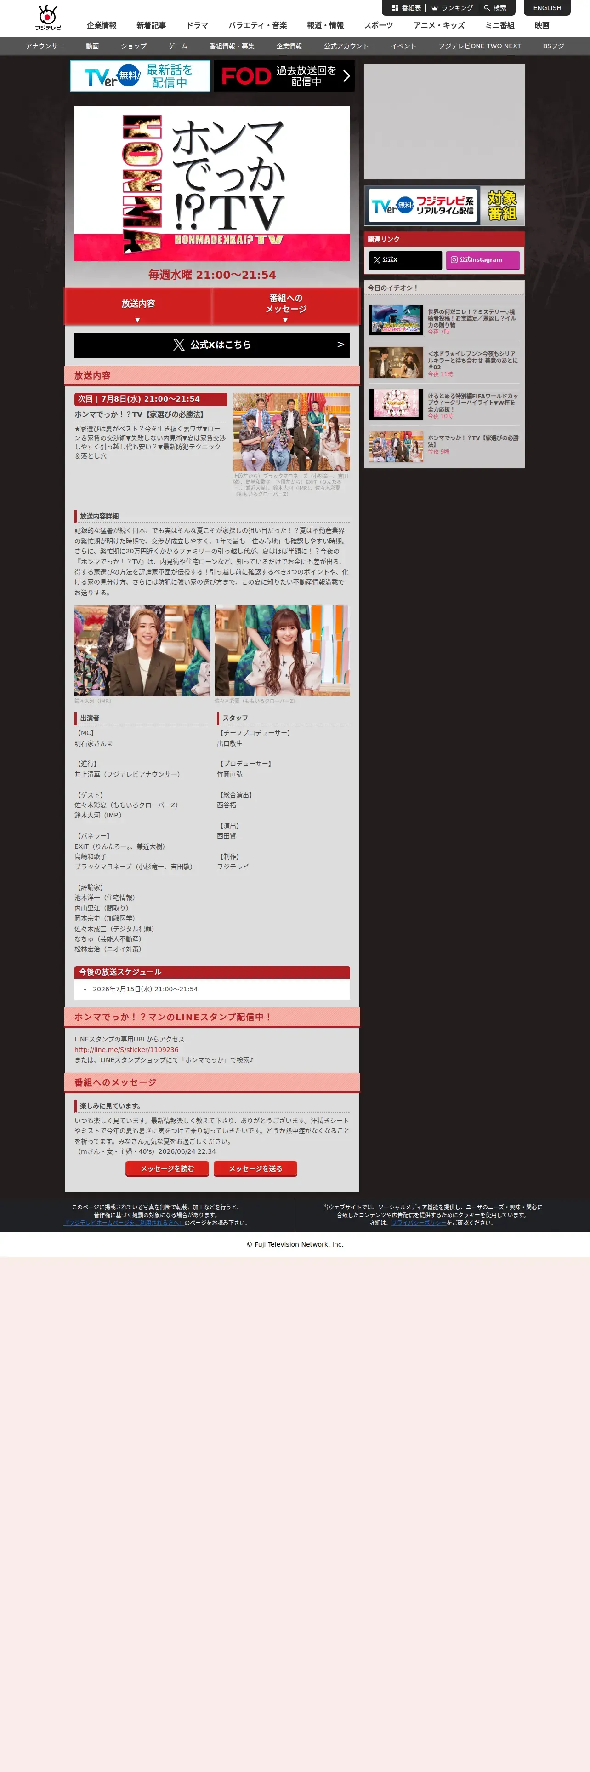Open フジテレビホームページをご利用される方へ footer link
Image resolution: width=590 pixels, height=1772 pixels.
pos(124,1223)
